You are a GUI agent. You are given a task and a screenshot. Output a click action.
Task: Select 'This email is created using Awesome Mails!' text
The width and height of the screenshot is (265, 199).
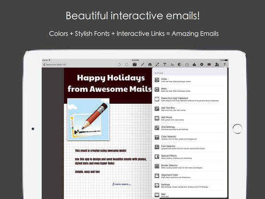[x=101, y=150]
